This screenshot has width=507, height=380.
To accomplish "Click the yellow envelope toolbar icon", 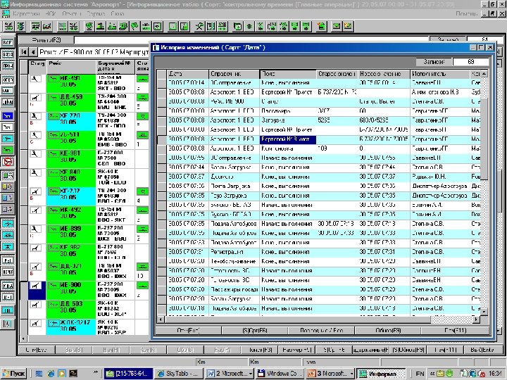I will coord(349,27).
